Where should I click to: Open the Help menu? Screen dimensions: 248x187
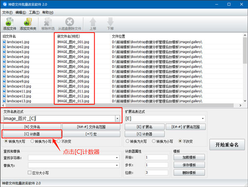coord(48,12)
